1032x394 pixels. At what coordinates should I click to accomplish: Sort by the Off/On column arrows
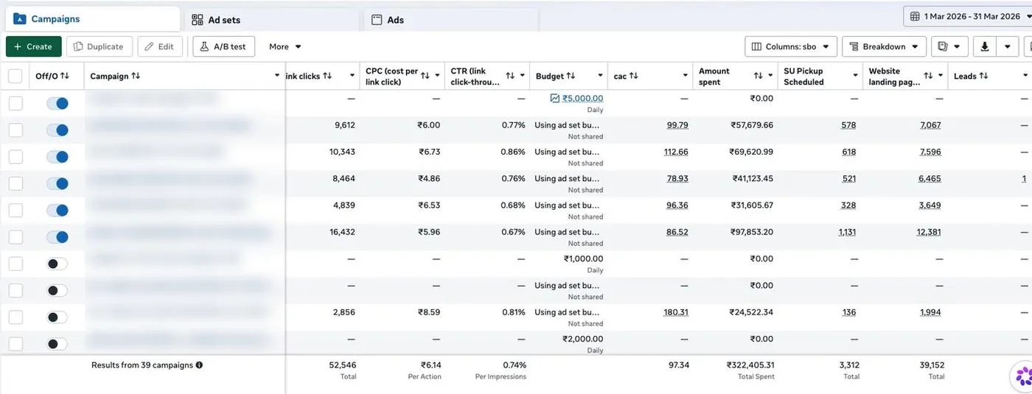pos(65,76)
